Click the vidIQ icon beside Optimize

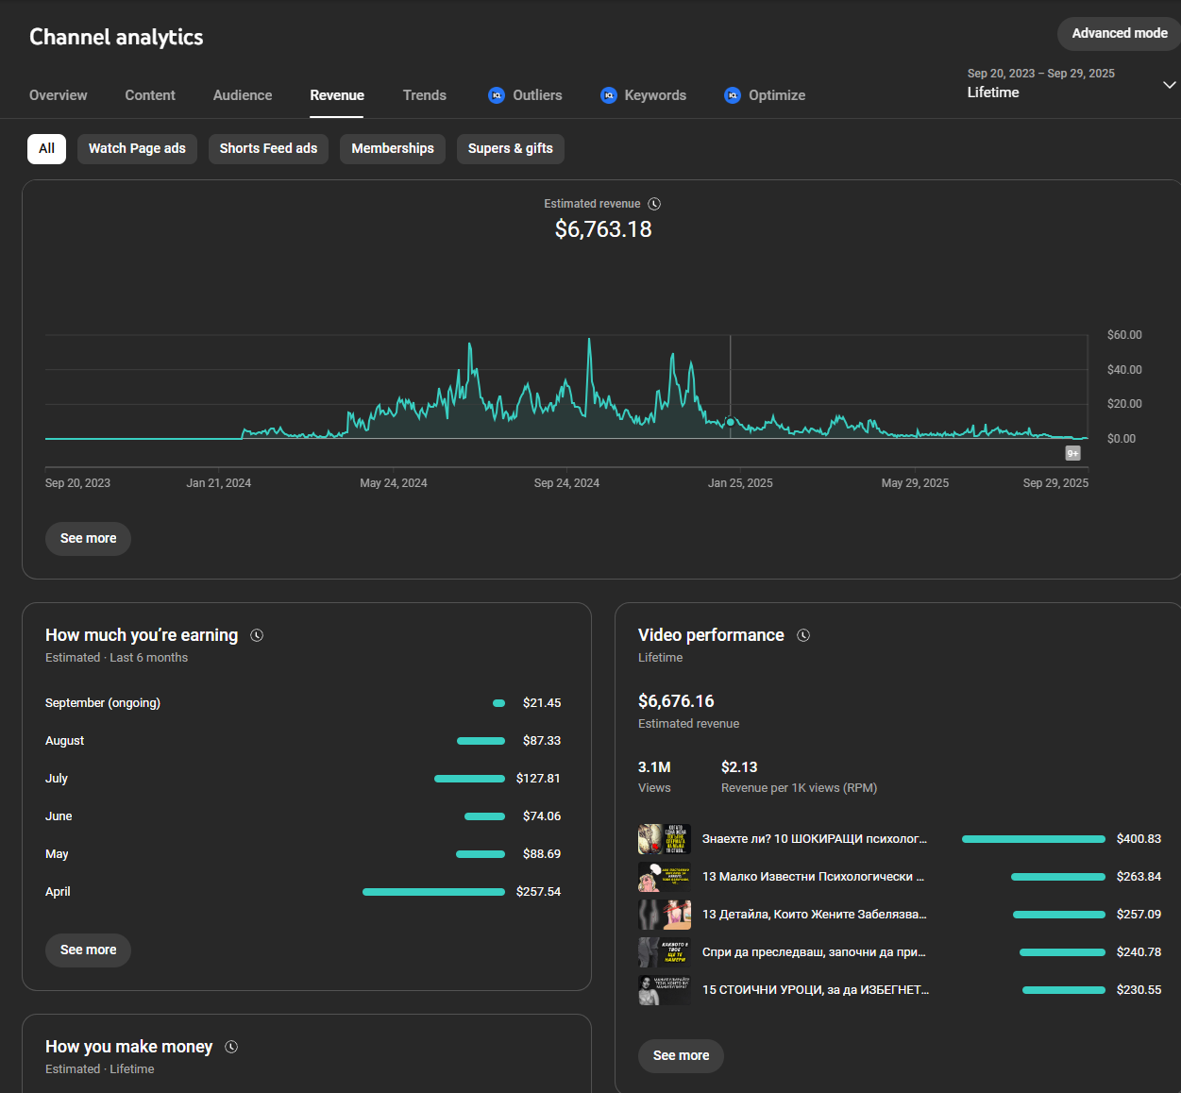pos(733,95)
